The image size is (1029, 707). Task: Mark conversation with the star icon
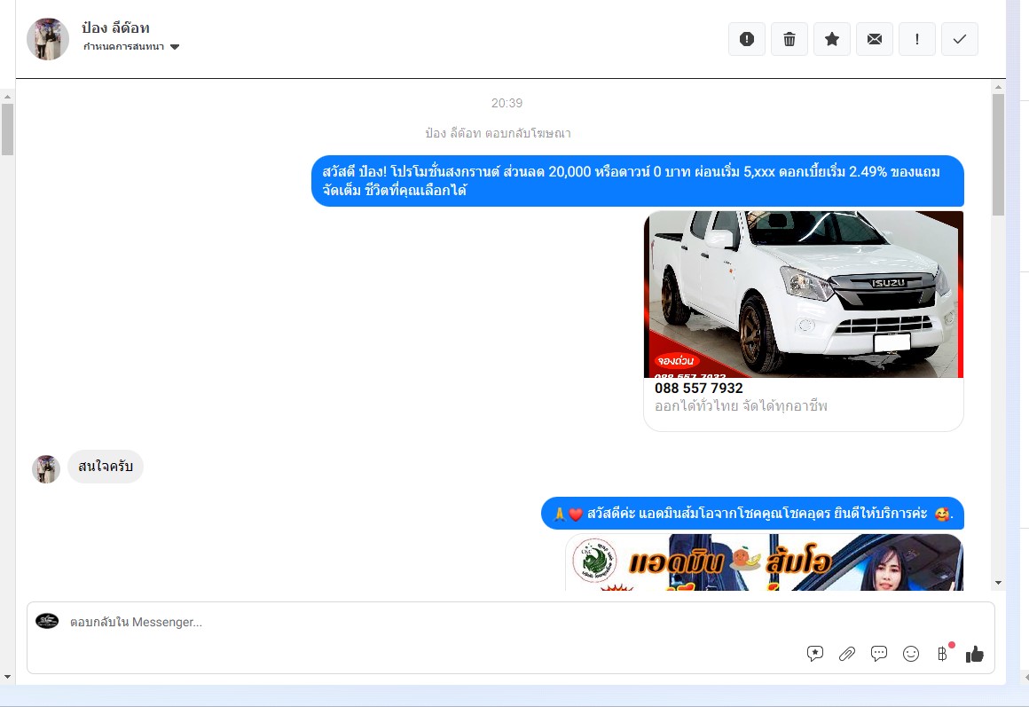831,39
